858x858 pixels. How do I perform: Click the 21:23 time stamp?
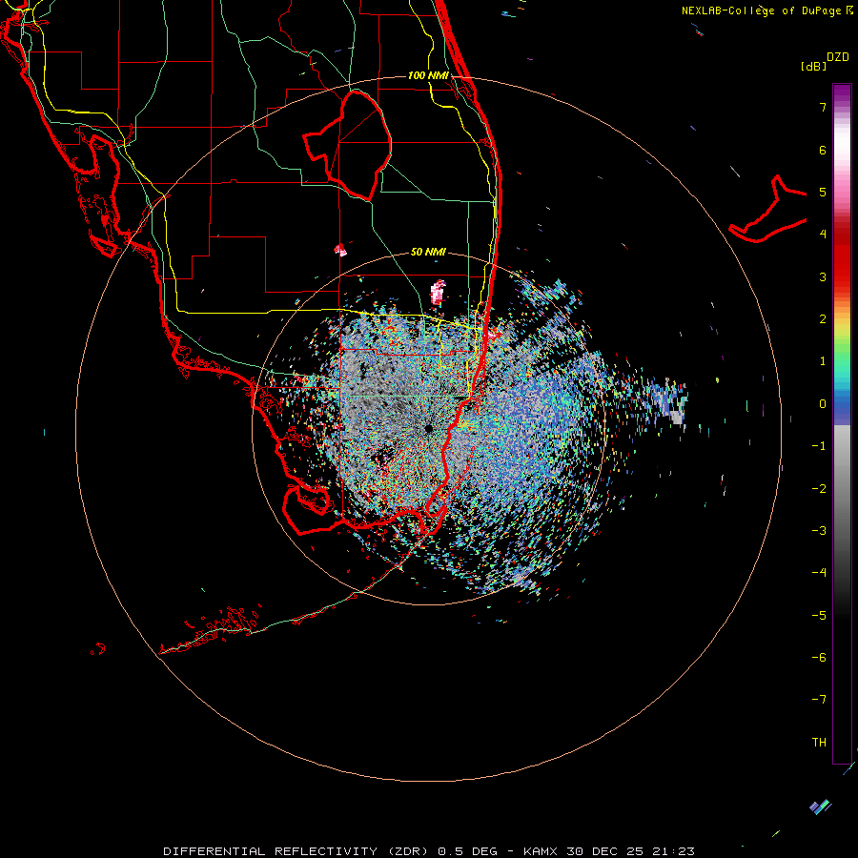[673, 851]
